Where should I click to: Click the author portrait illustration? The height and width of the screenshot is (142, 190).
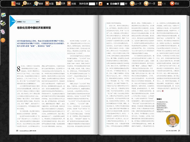173,121
